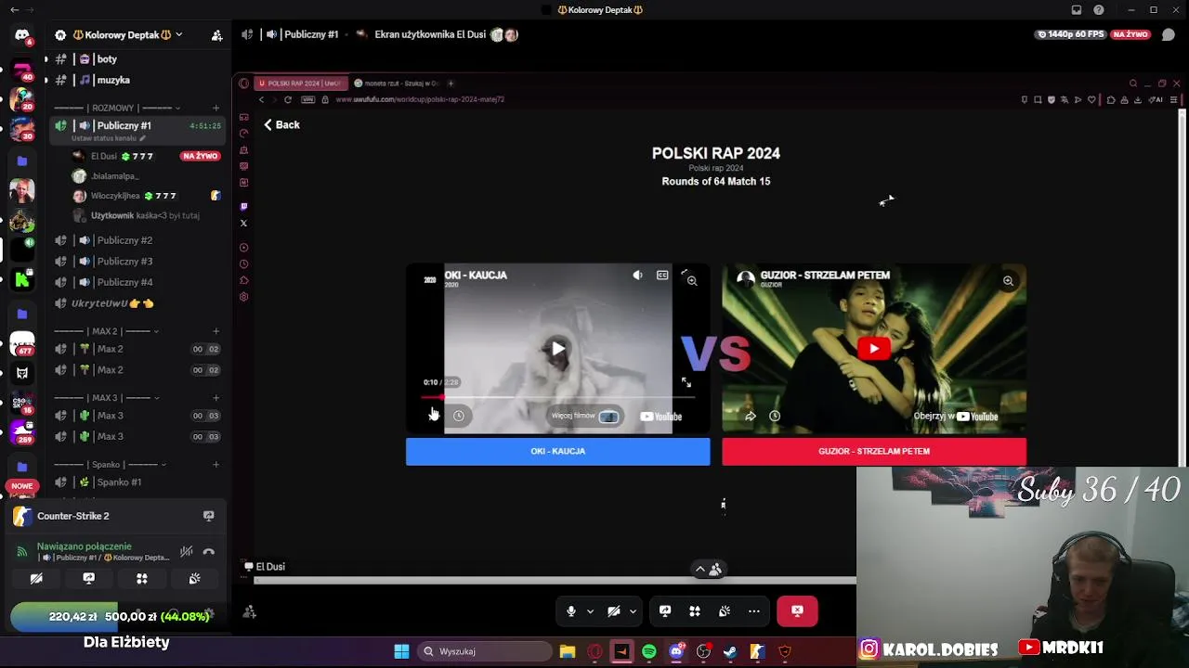Go Back on the uwufufu page

tap(281, 124)
